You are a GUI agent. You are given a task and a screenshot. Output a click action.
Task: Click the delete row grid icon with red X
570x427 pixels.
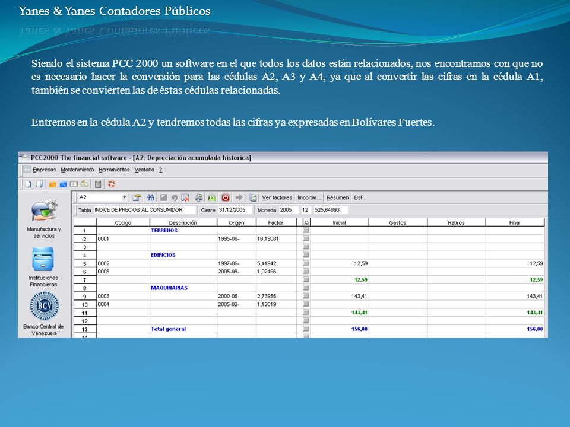point(185,197)
